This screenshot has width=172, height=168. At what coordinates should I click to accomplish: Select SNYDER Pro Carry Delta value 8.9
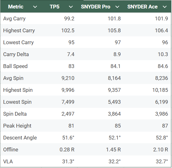coord(117,54)
